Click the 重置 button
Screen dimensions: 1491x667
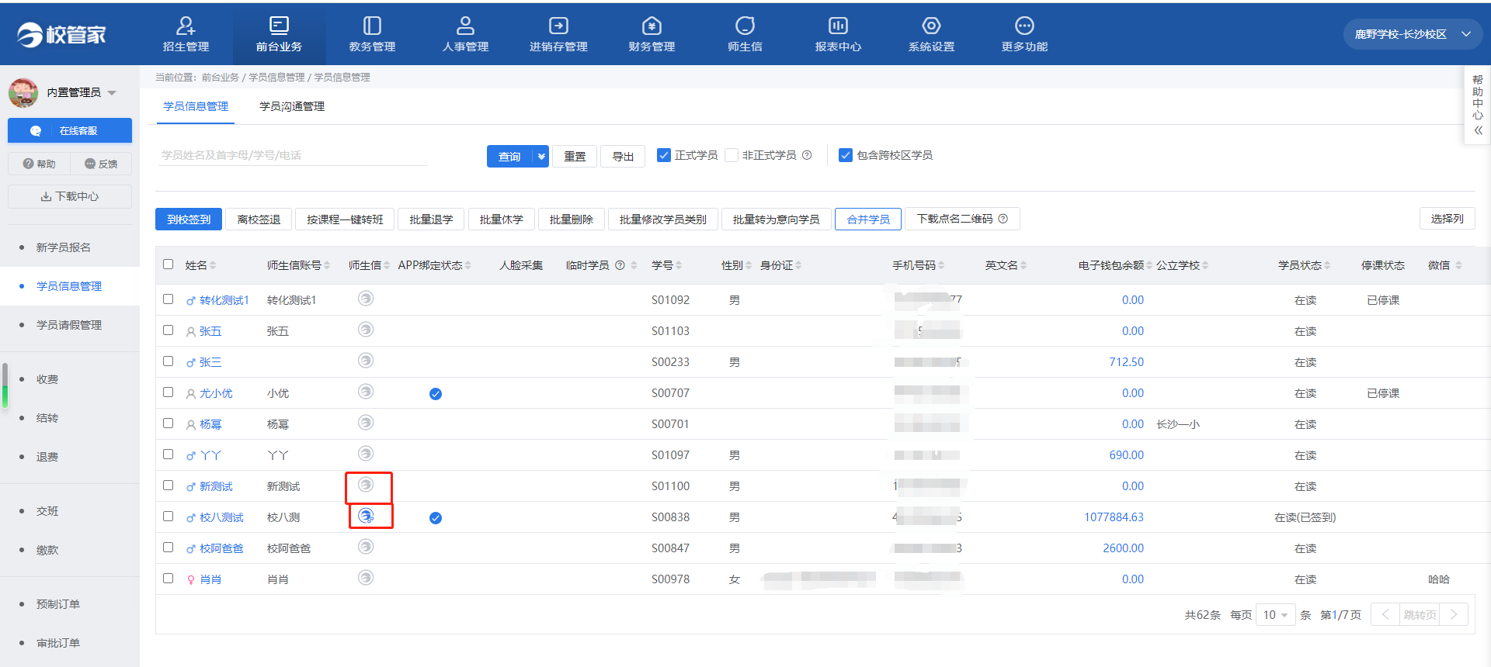[x=575, y=156]
